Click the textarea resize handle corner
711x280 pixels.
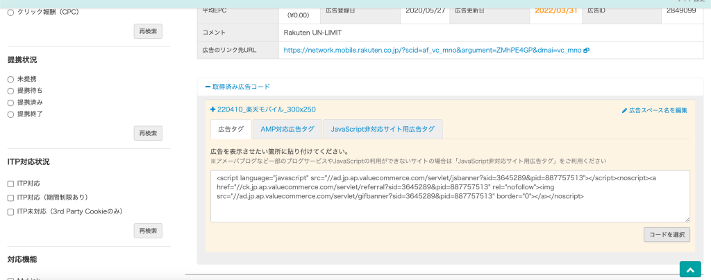[x=687, y=220]
